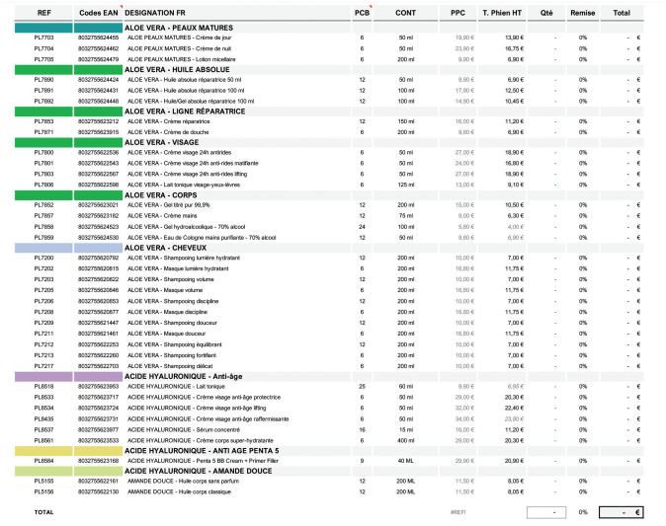Click 'ACIDE HYALURONIQUE - Lait tonique' designation
This screenshot has width=666, height=526.
tap(176, 387)
